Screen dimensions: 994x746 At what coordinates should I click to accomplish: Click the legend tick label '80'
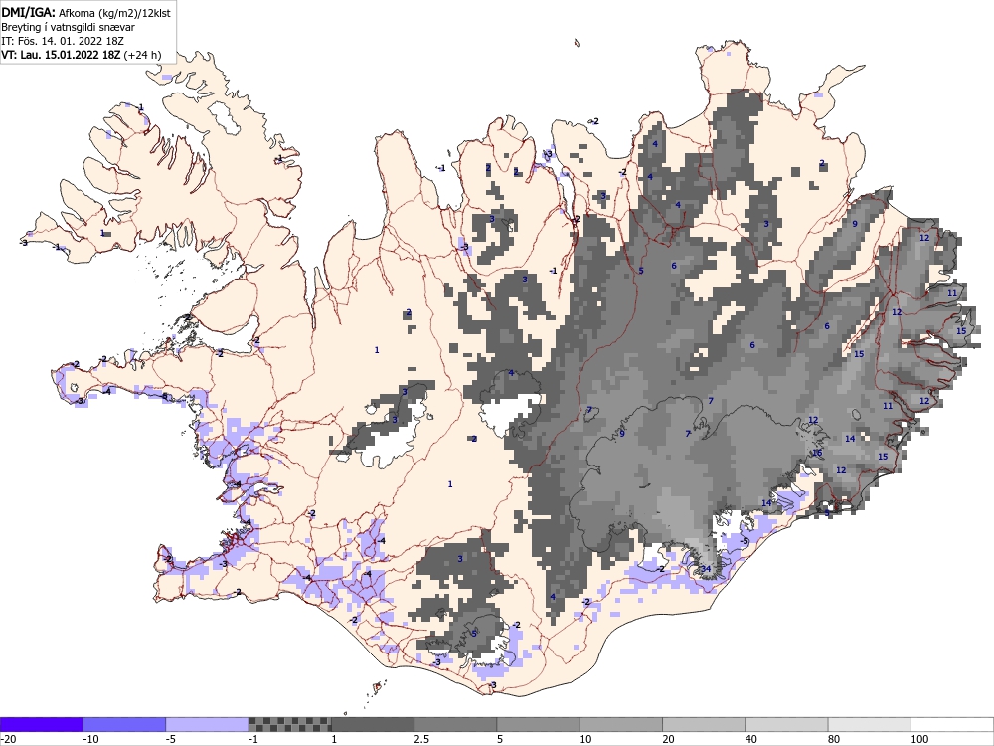[835, 739]
